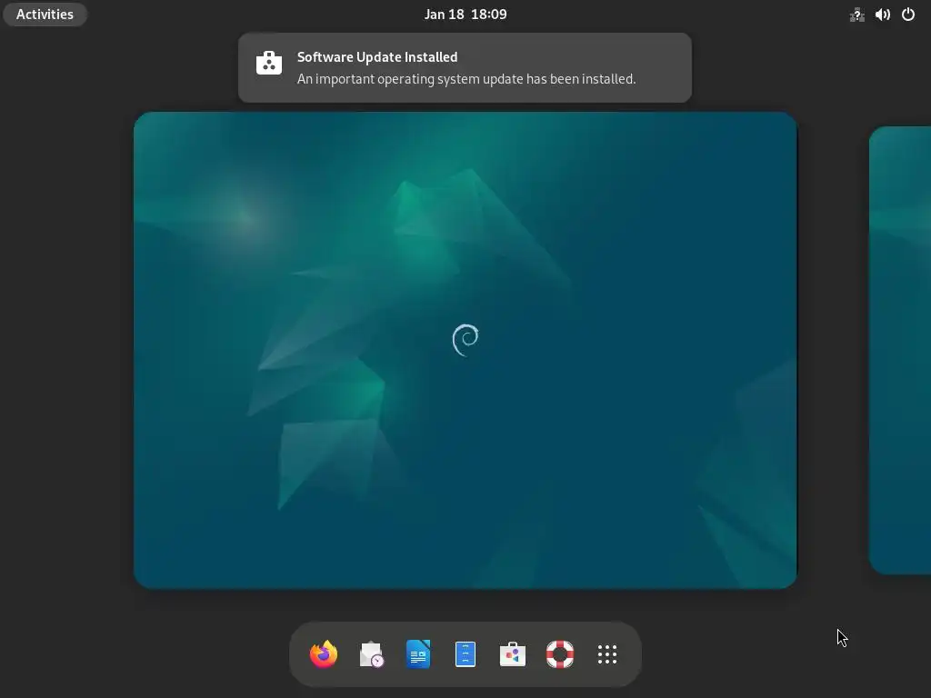Open LibreOffice Writer from the dock
931x698 pixels.
418,654
